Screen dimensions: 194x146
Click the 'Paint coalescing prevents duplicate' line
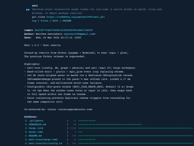(x=77, y=98)
